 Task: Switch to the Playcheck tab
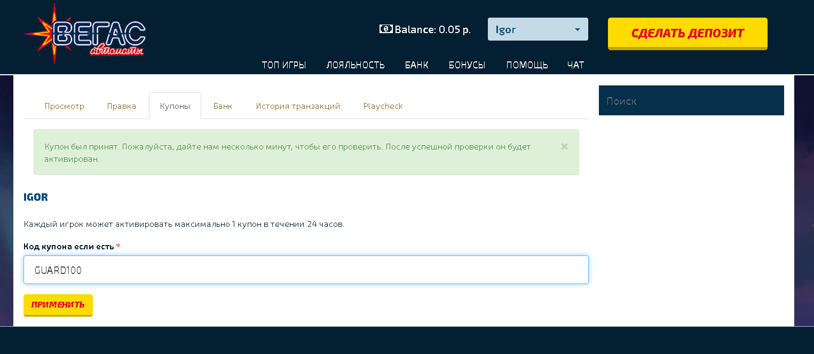click(383, 106)
